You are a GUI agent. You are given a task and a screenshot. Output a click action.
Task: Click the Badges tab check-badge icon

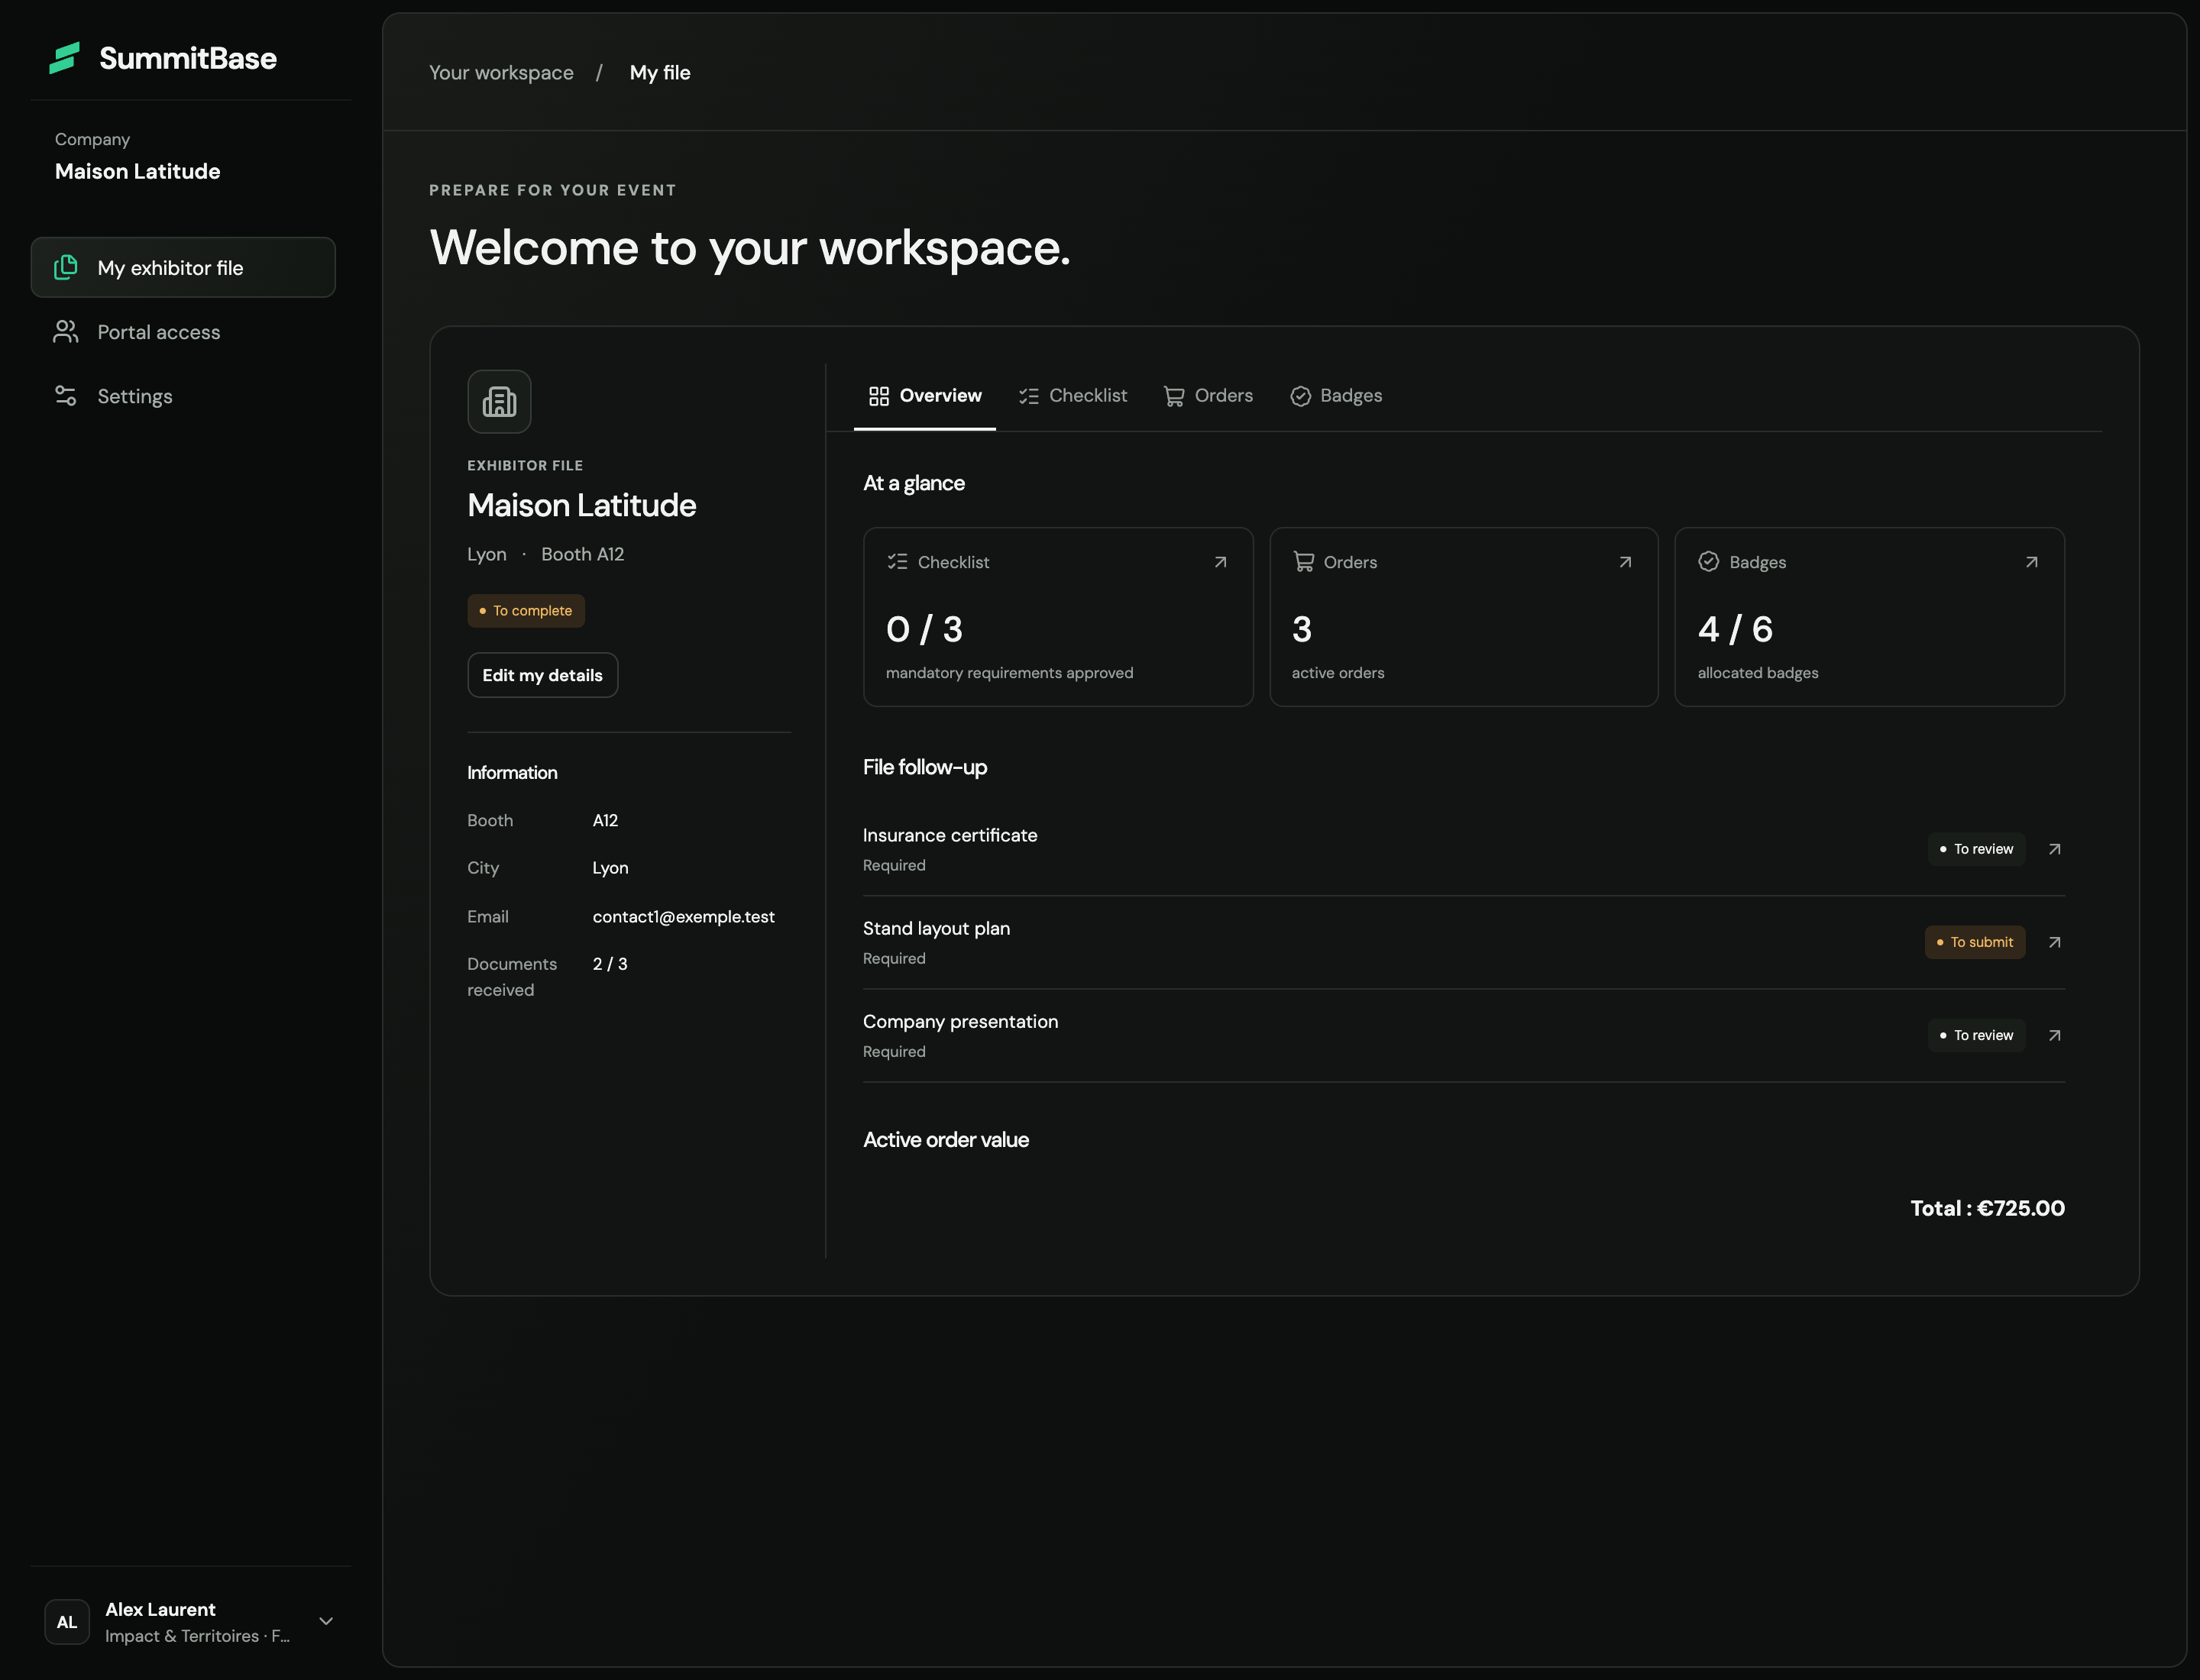pyautogui.click(x=1299, y=396)
